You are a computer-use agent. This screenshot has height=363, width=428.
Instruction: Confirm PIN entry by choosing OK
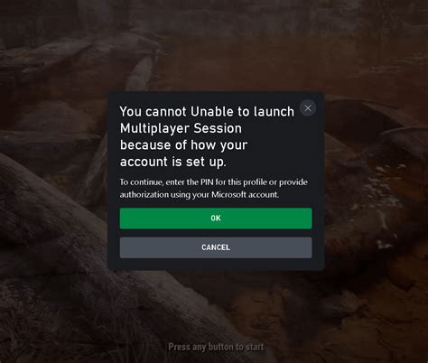[x=216, y=219]
